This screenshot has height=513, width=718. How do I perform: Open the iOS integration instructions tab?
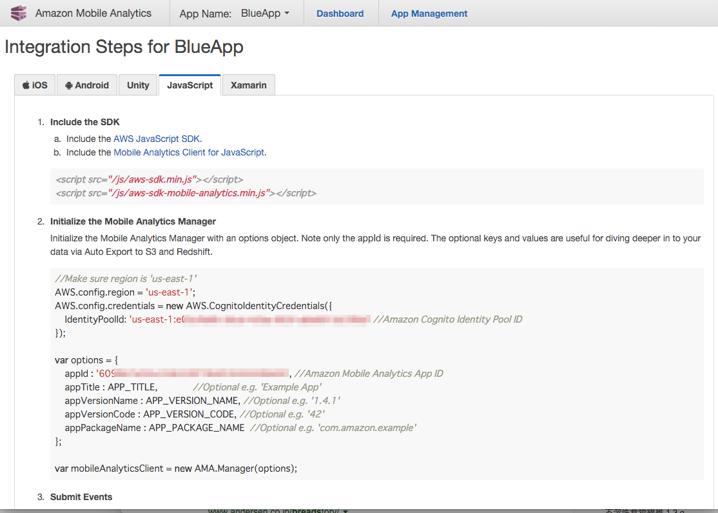point(34,85)
